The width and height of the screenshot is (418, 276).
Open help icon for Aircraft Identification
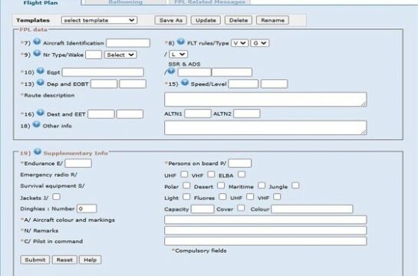(x=37, y=42)
